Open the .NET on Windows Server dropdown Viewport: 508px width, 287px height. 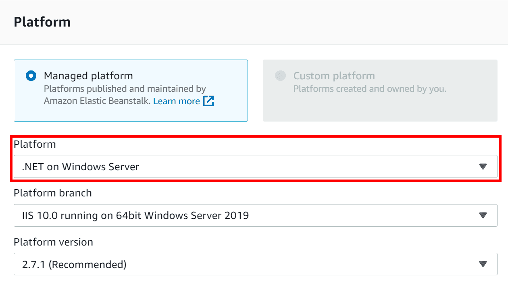[242, 167]
